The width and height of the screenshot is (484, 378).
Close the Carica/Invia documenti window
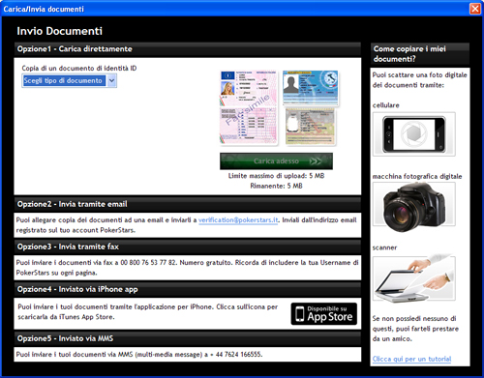475,9
